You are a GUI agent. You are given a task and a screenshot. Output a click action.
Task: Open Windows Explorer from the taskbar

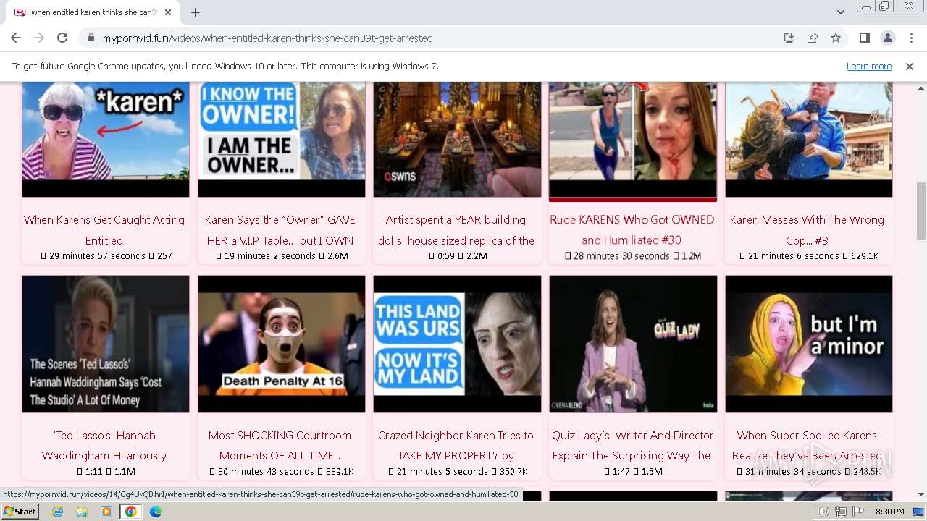(x=82, y=512)
